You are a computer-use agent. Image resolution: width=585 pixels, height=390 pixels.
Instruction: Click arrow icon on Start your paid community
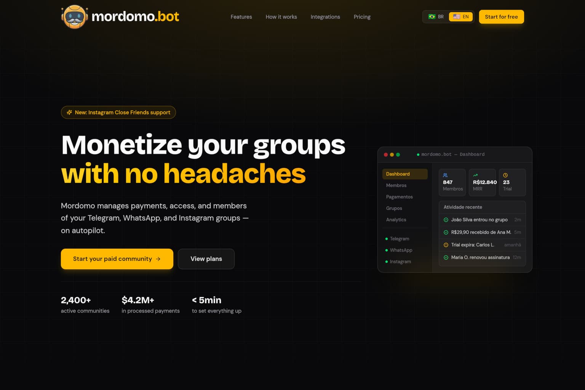pyautogui.click(x=158, y=259)
